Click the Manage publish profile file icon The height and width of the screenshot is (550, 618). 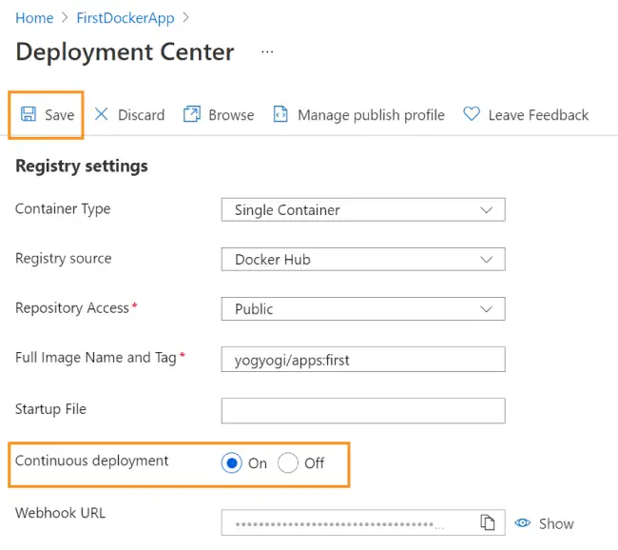coord(280,114)
